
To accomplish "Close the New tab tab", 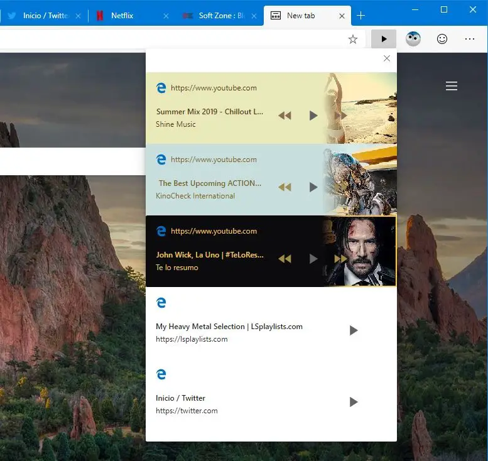I will click(x=342, y=16).
